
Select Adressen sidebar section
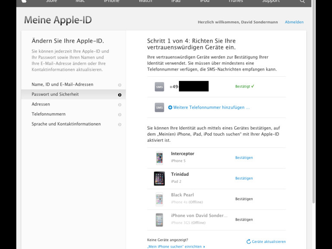tap(73, 104)
